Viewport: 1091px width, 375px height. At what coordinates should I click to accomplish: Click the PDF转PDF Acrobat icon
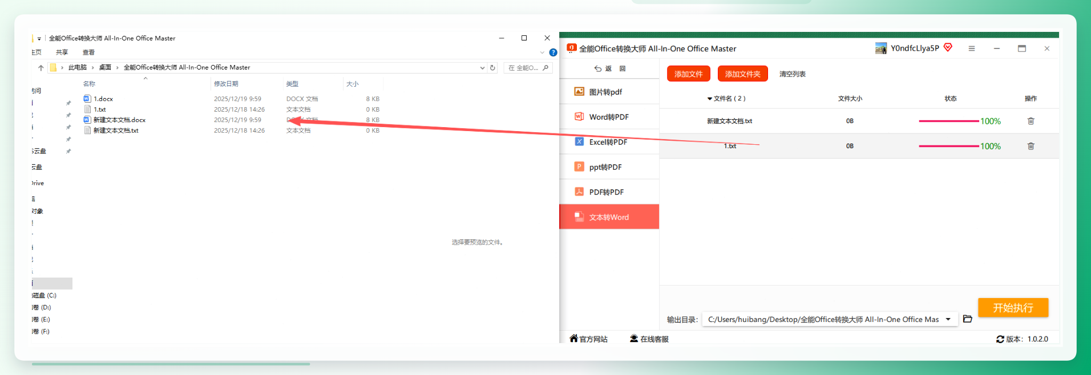[x=579, y=191]
